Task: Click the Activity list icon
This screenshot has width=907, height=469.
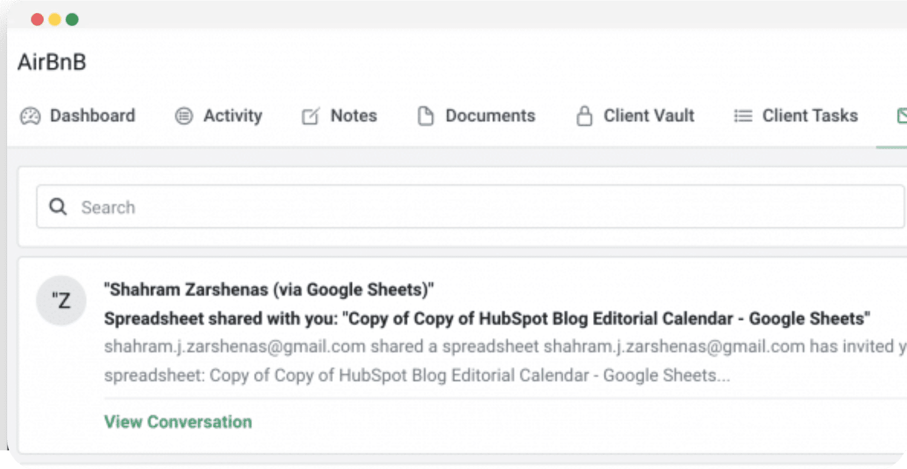Action: tap(184, 116)
